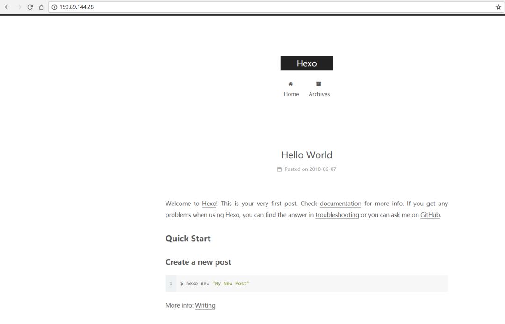505x324 pixels.
Task: Open the Writing link after More info
Action: pos(205,305)
